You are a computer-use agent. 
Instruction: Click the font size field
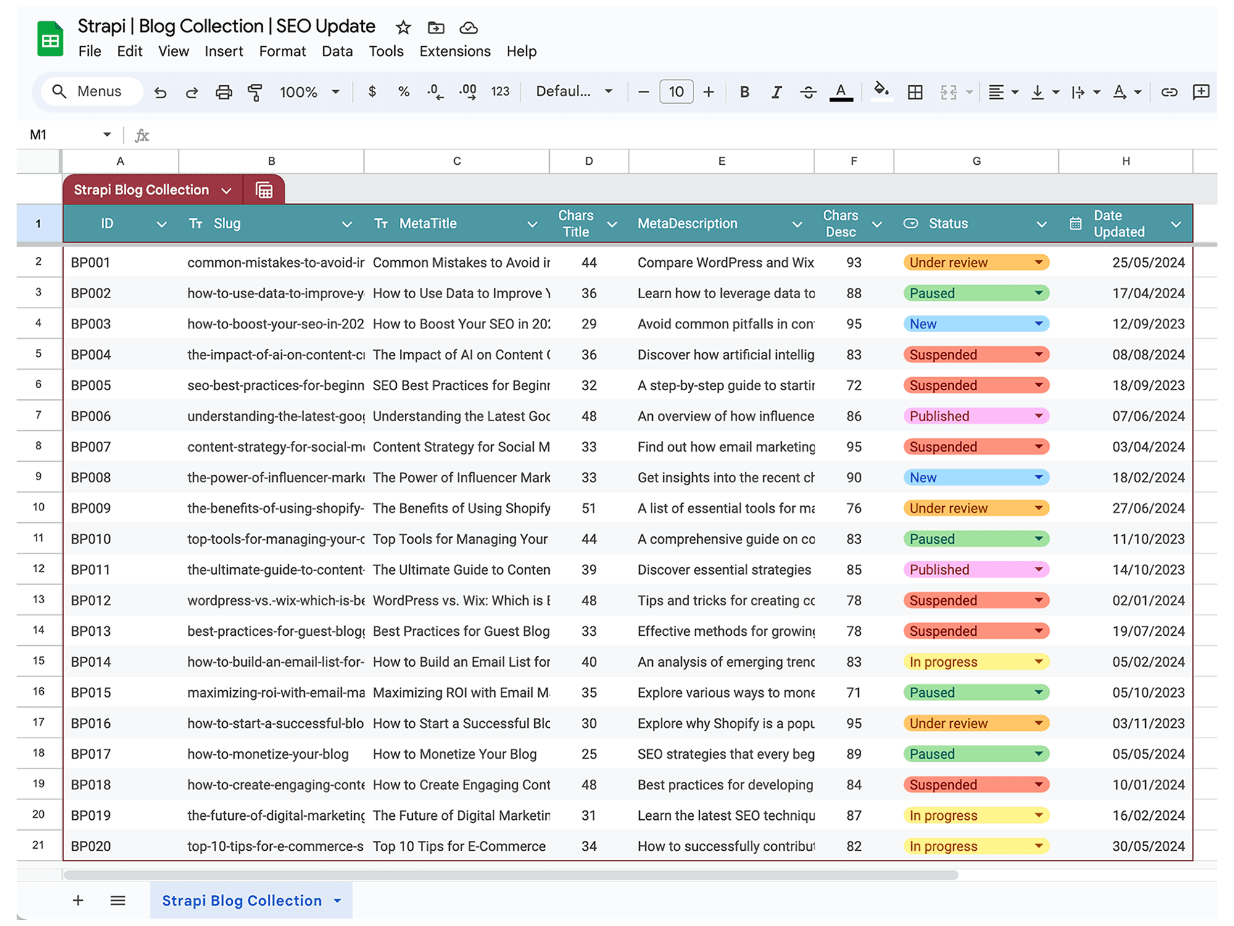pyautogui.click(x=676, y=92)
